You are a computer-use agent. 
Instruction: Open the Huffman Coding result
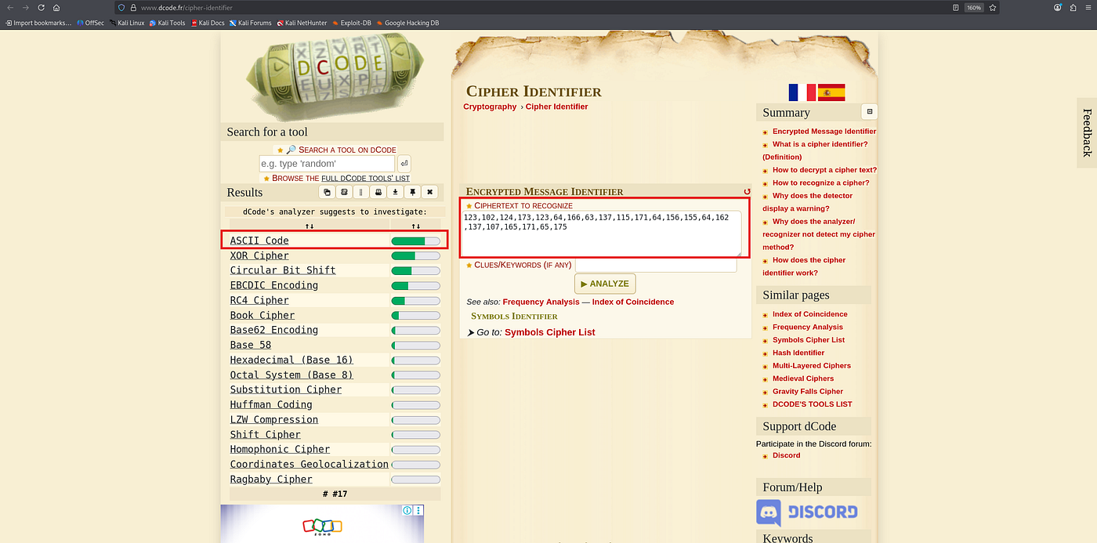pyautogui.click(x=271, y=404)
